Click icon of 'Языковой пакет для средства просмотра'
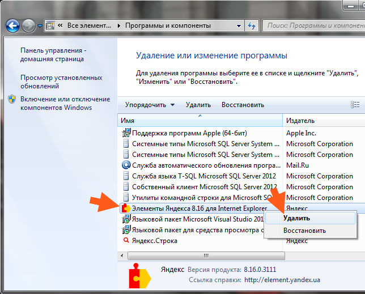 126,230
